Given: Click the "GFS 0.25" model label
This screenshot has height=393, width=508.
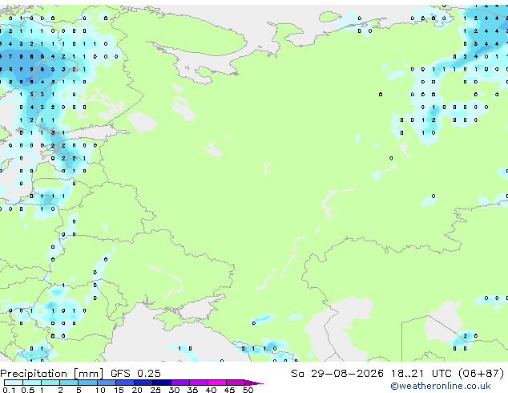Looking at the screenshot, I should click(x=135, y=374).
